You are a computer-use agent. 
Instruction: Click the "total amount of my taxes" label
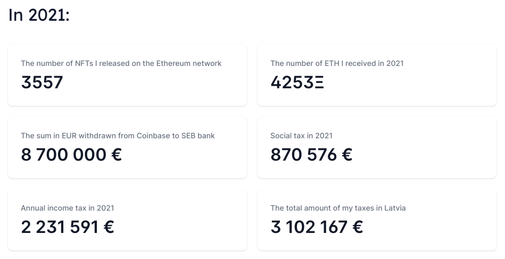(x=338, y=208)
